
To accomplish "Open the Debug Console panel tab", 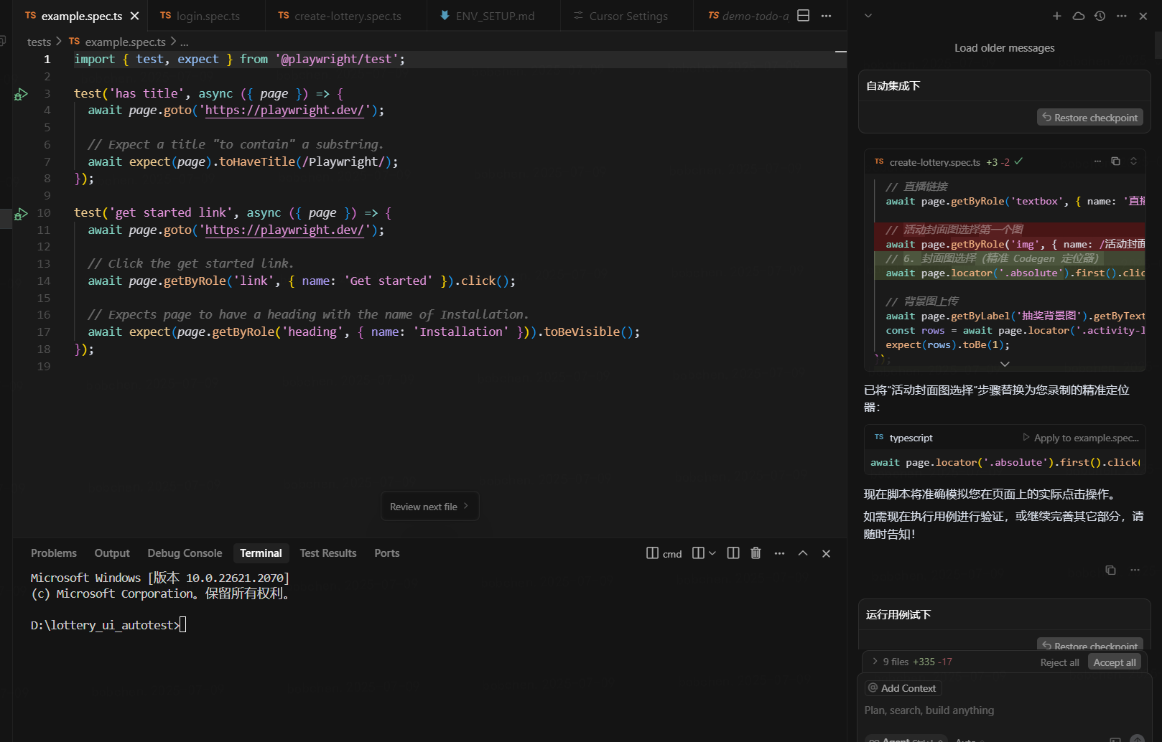I will [185, 553].
